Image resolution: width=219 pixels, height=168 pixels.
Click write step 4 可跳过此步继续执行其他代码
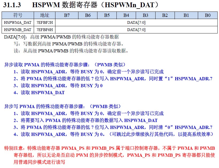click(114, 134)
